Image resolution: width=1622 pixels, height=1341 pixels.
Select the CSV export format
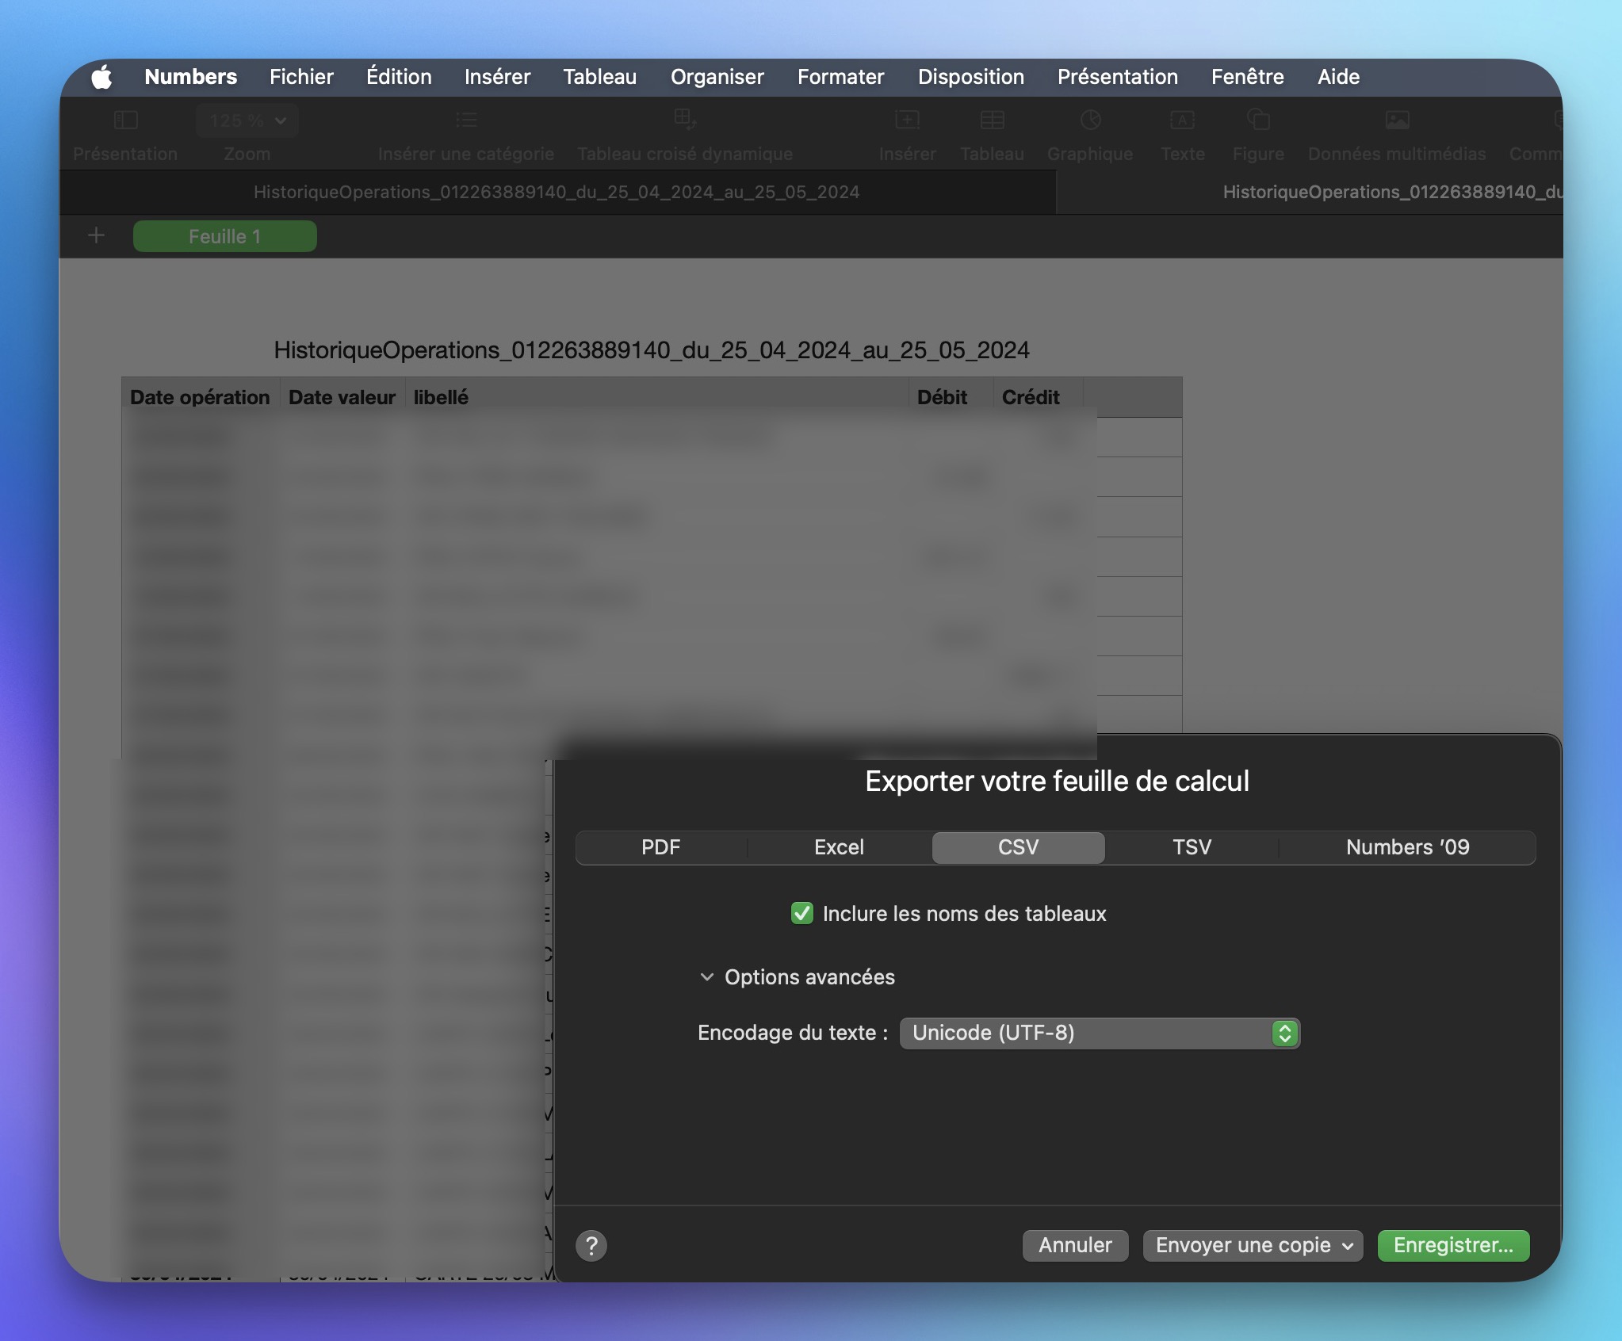click(1018, 847)
